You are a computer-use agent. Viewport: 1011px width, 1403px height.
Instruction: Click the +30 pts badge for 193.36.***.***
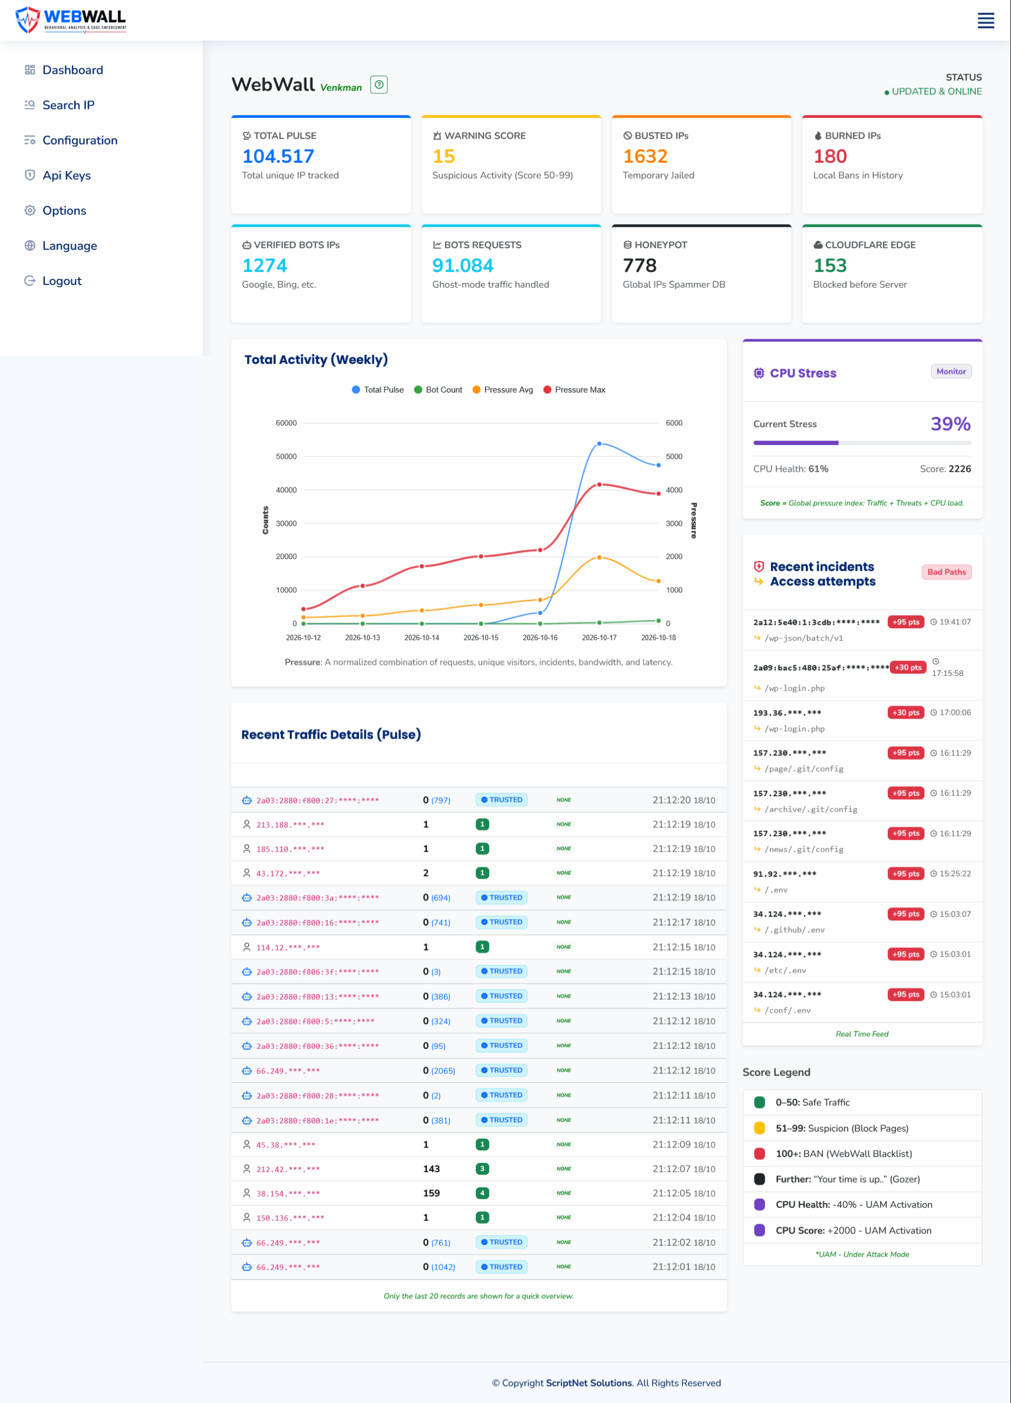pos(906,712)
